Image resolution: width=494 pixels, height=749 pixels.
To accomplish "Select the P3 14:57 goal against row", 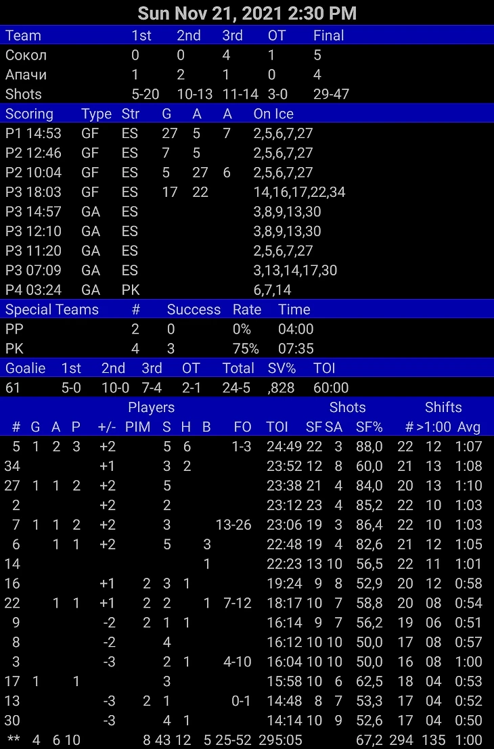I will coord(247,212).
